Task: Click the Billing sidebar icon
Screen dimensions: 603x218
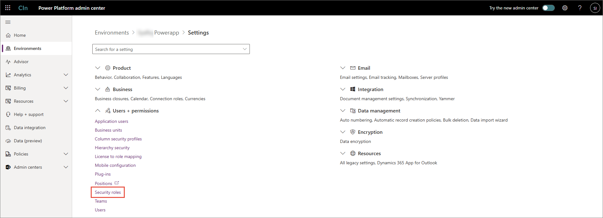Action: tap(8, 88)
